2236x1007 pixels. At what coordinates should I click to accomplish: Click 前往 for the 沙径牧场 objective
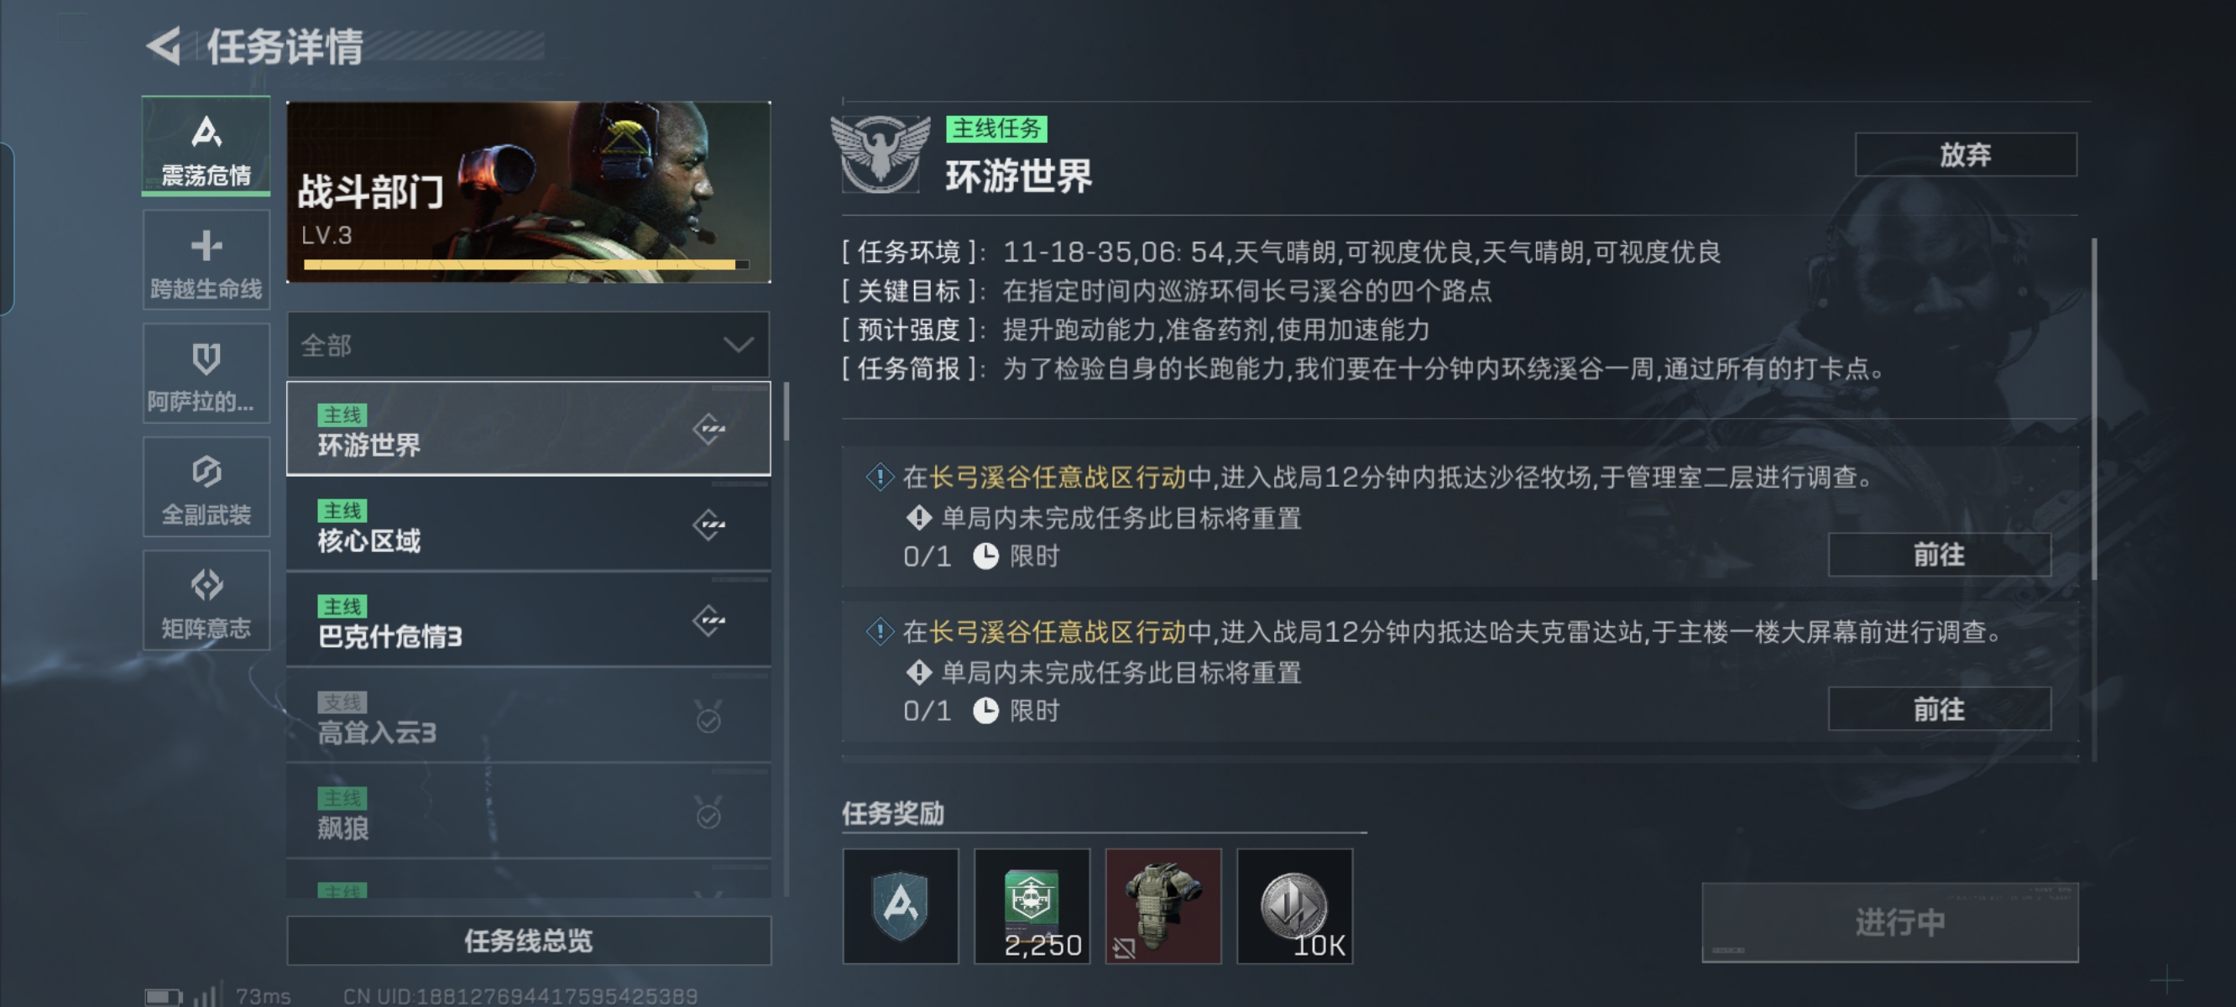point(1940,555)
